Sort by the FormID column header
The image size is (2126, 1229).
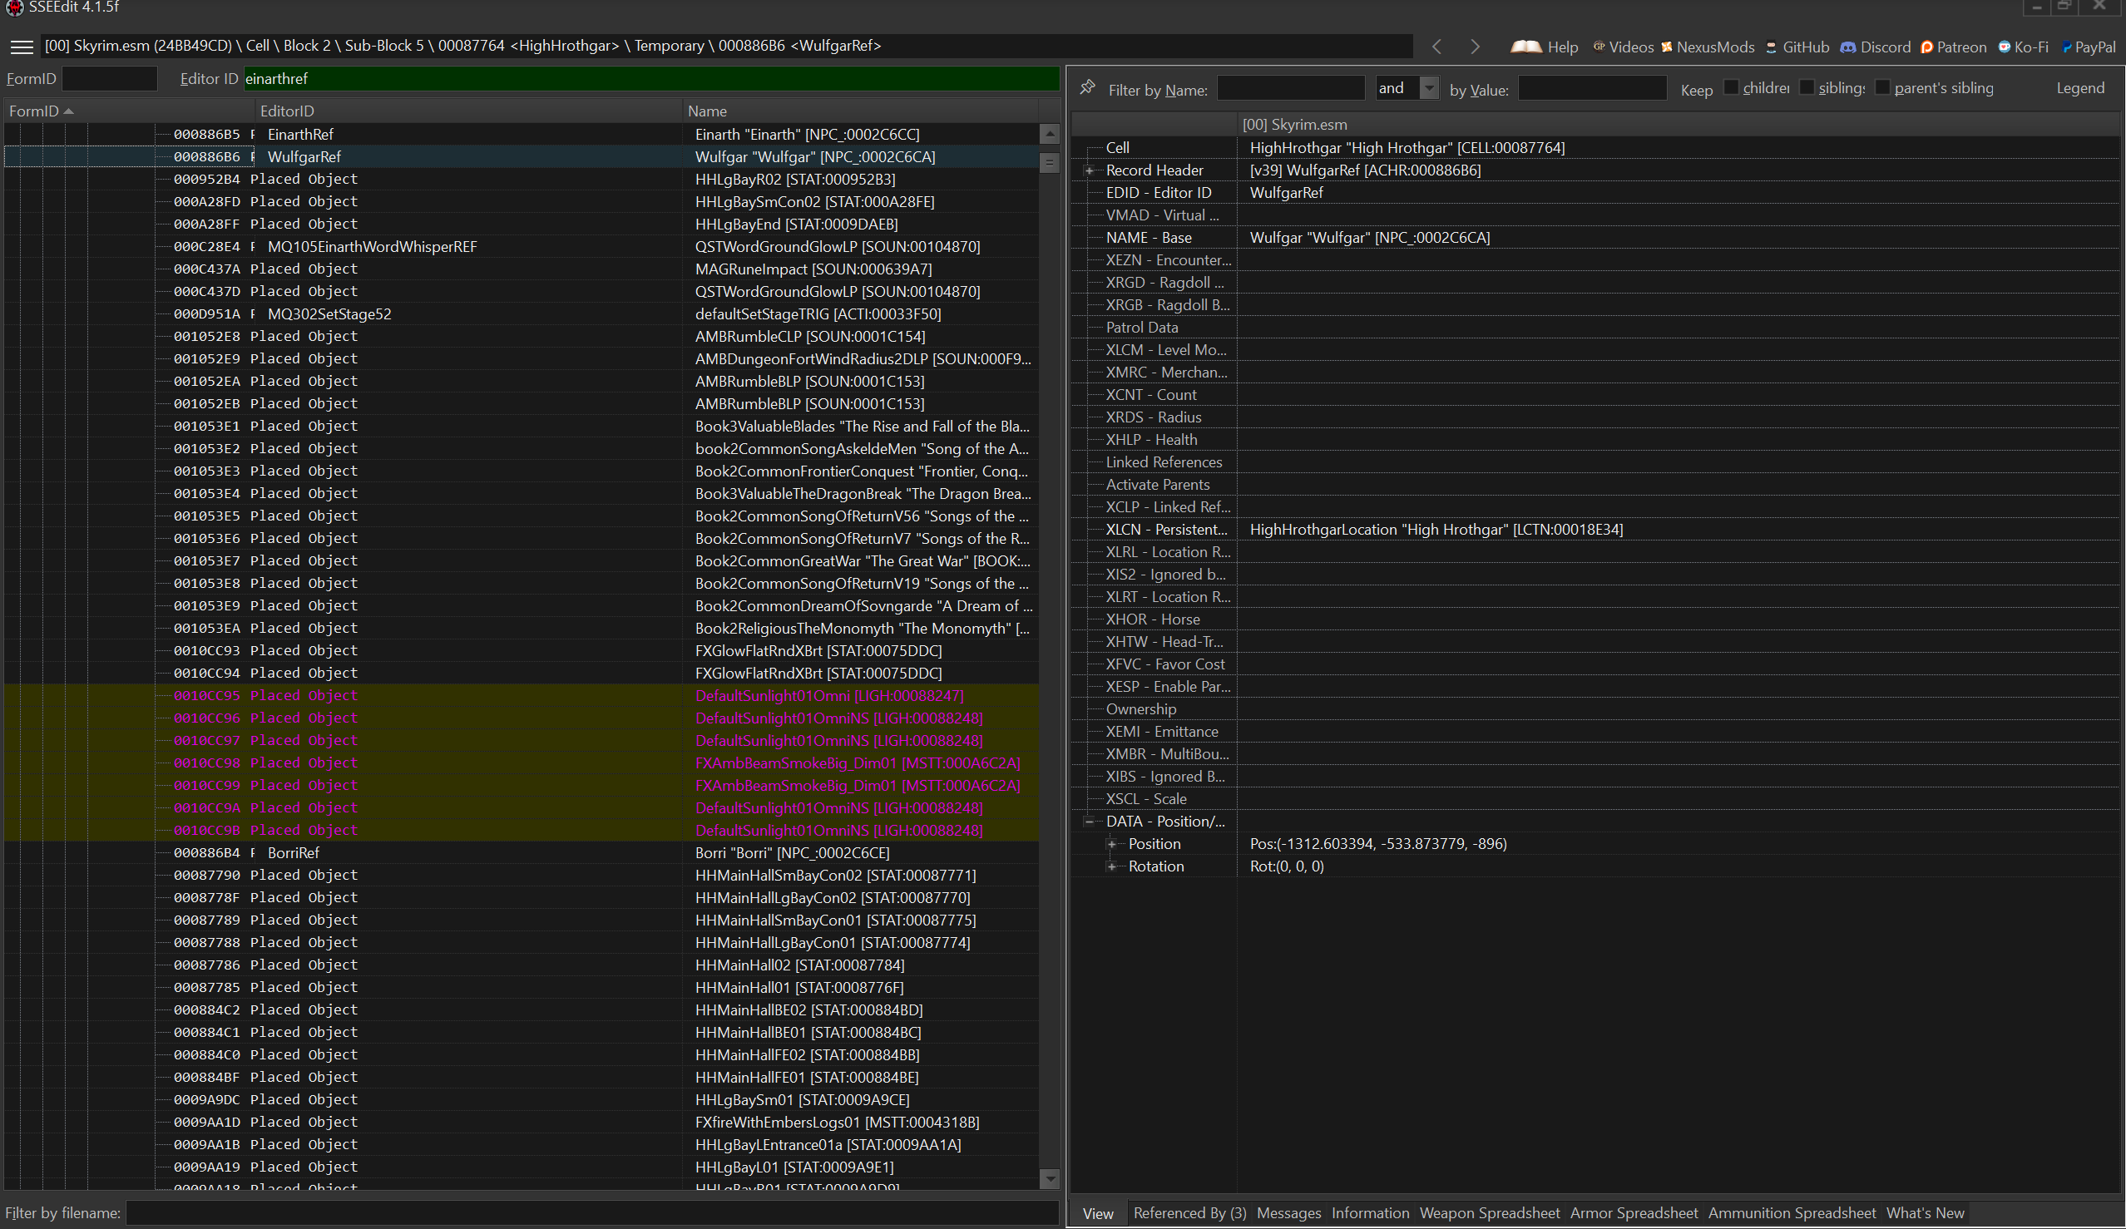pyautogui.click(x=129, y=111)
